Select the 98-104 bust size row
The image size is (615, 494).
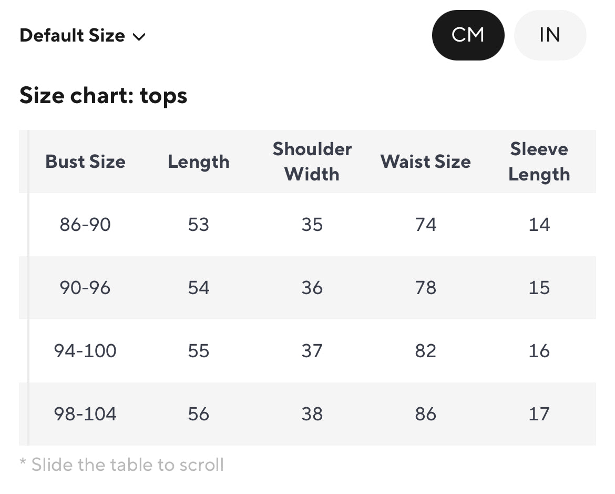click(x=85, y=414)
